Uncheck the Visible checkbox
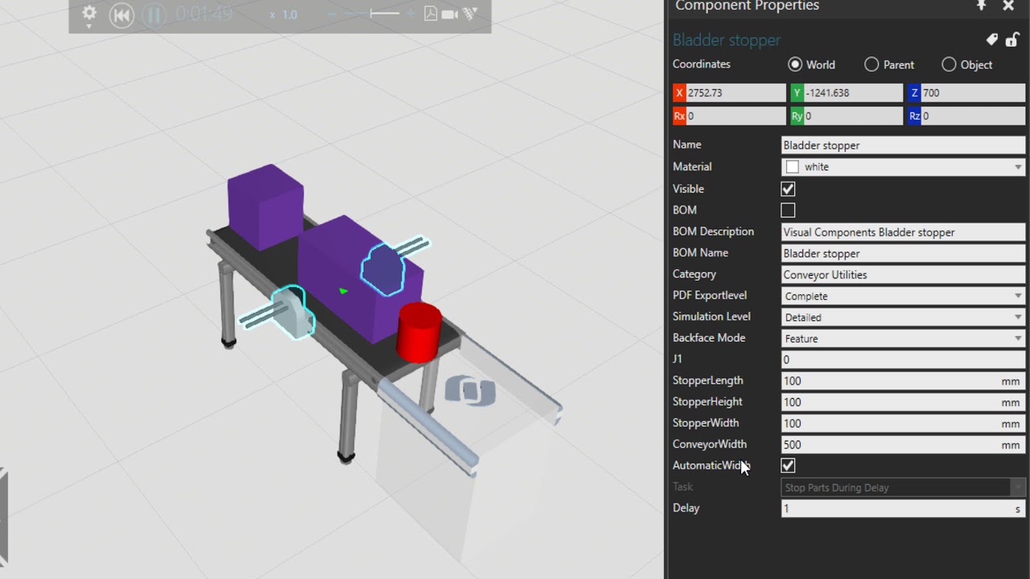This screenshot has width=1030, height=579. [788, 189]
